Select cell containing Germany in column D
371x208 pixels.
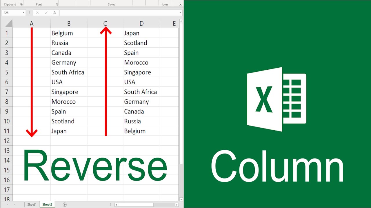click(141, 102)
